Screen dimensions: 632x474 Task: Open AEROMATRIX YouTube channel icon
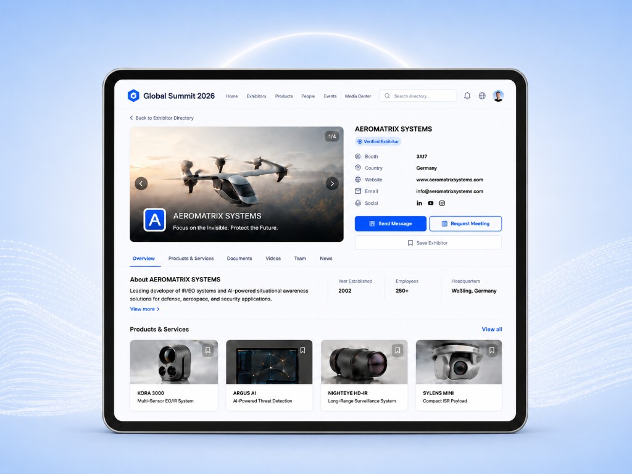pos(430,203)
